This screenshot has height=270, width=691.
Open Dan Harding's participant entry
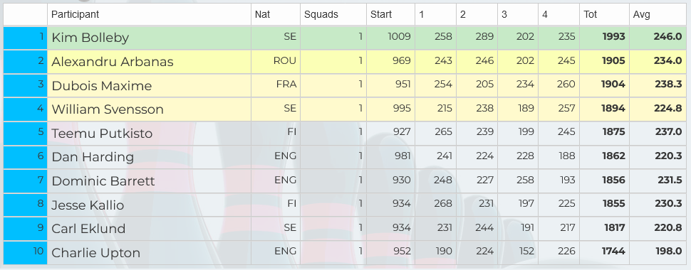click(x=93, y=157)
